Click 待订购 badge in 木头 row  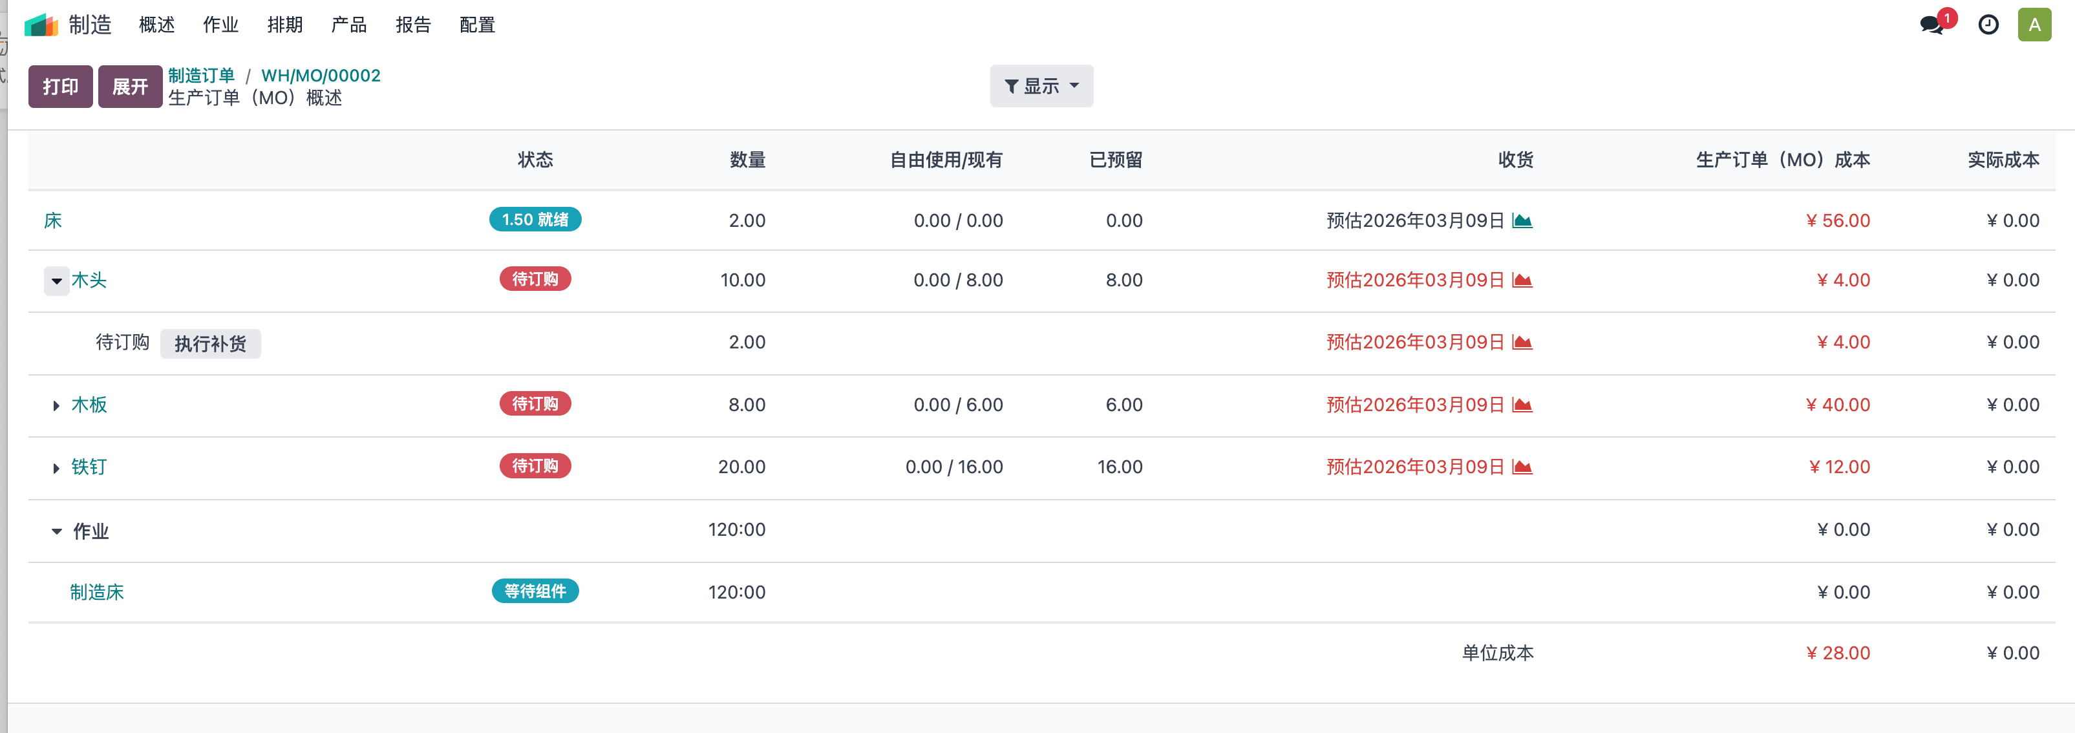pos(535,279)
